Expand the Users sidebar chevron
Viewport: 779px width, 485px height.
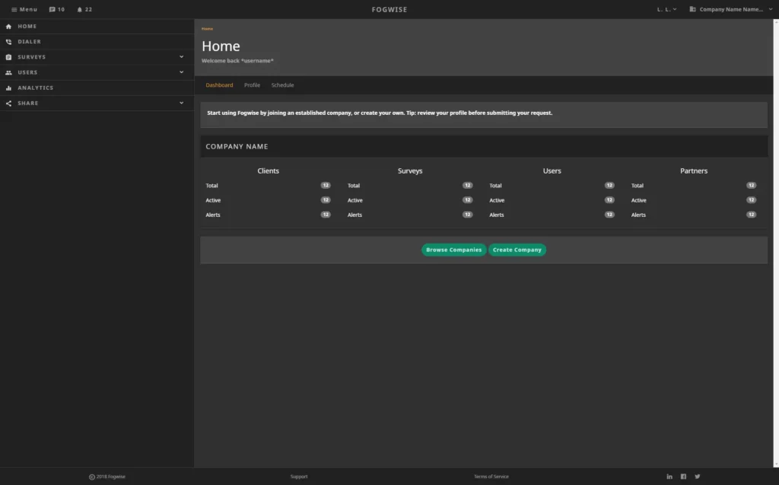pos(181,72)
